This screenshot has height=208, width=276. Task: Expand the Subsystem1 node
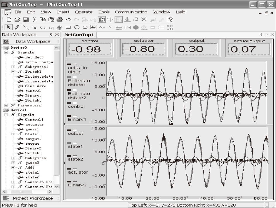13,67
